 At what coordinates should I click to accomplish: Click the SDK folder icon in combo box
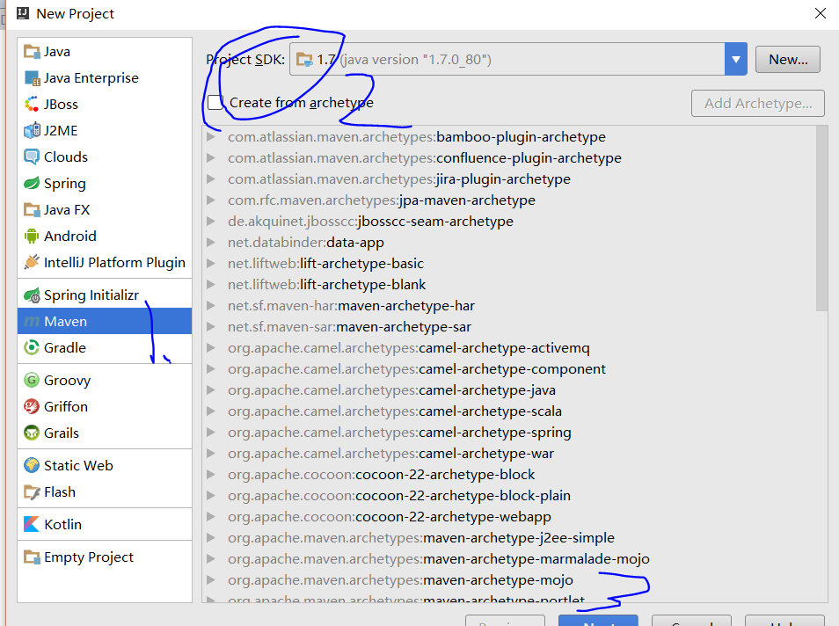point(304,60)
